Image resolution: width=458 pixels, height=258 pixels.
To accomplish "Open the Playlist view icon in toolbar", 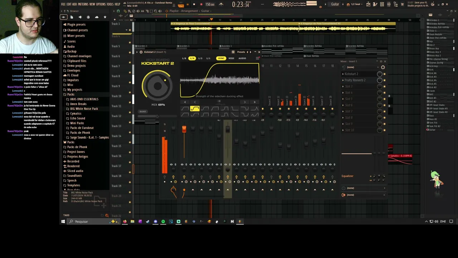I will point(368,4).
